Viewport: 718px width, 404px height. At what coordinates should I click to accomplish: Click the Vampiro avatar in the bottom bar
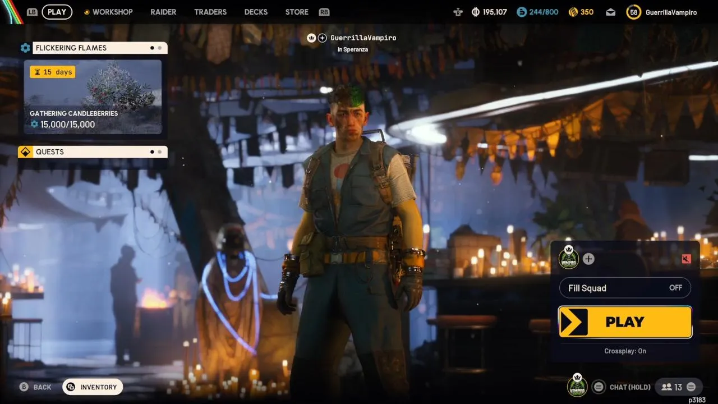[x=577, y=385]
